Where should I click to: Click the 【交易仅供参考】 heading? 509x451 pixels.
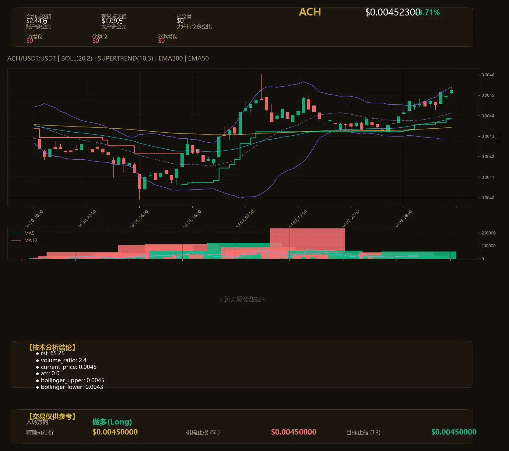pyautogui.click(x=52, y=416)
